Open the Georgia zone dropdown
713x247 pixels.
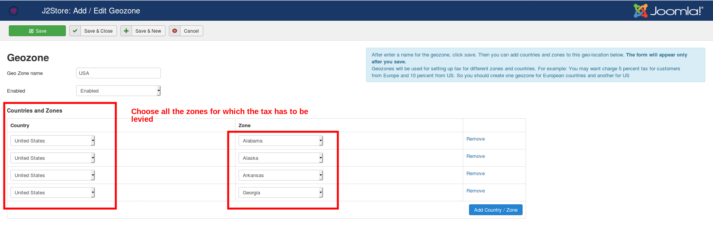pyautogui.click(x=281, y=192)
